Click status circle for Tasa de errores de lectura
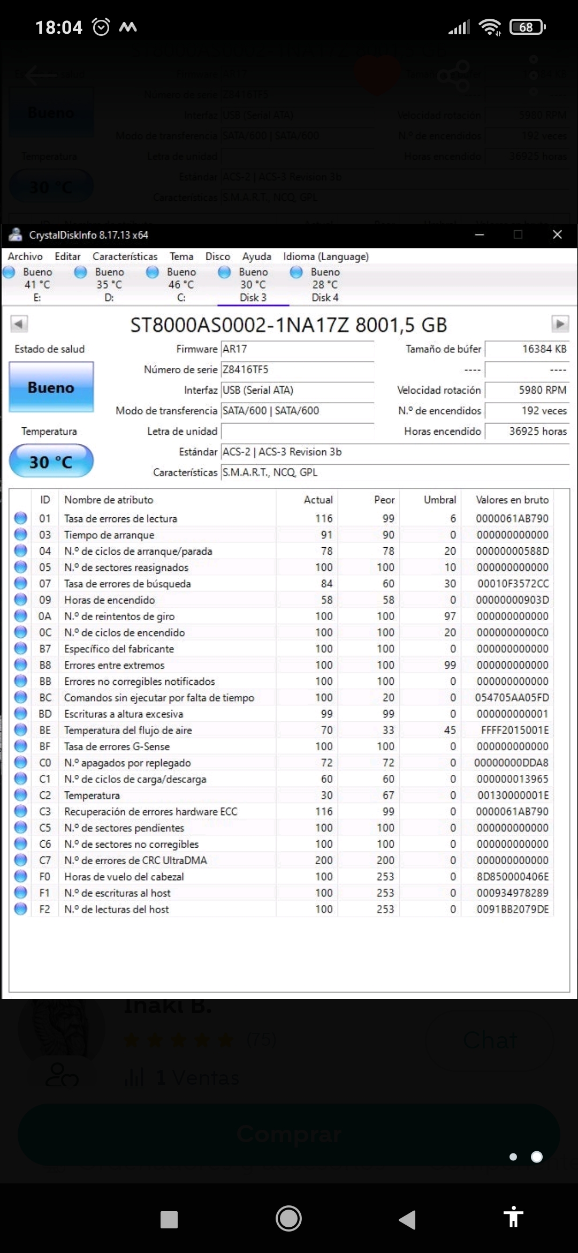 click(21, 518)
